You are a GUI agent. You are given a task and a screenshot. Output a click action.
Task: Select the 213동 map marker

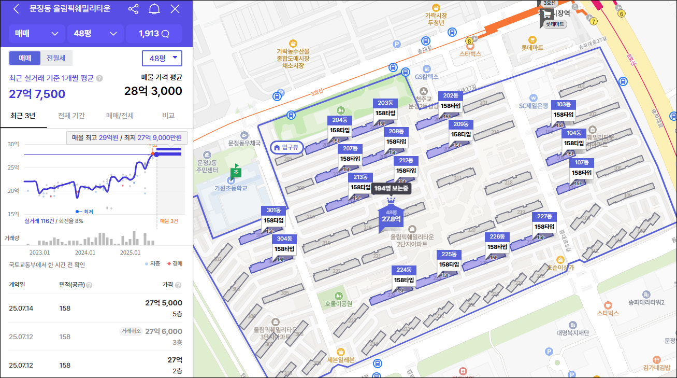361,183
